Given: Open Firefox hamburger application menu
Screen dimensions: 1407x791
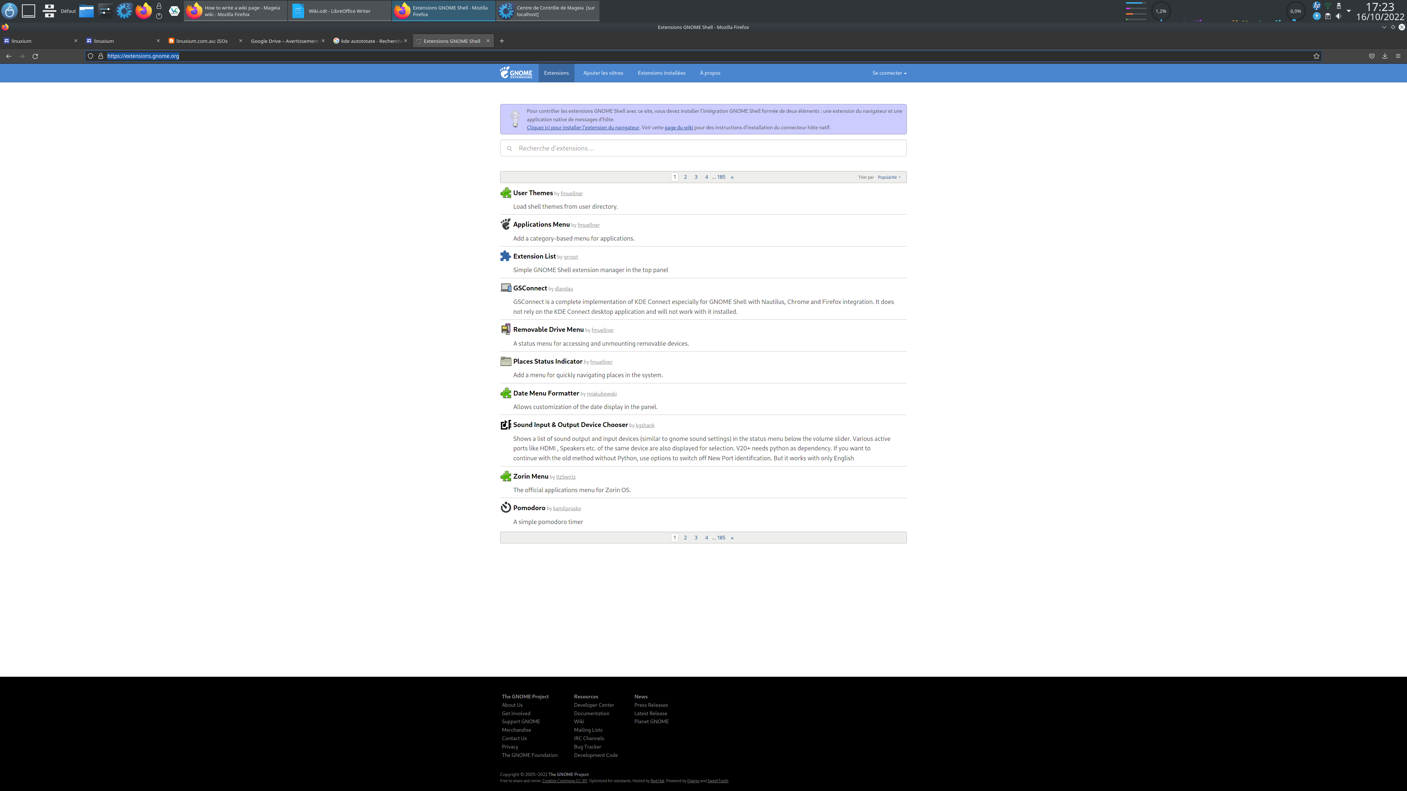Looking at the screenshot, I should coord(1398,56).
